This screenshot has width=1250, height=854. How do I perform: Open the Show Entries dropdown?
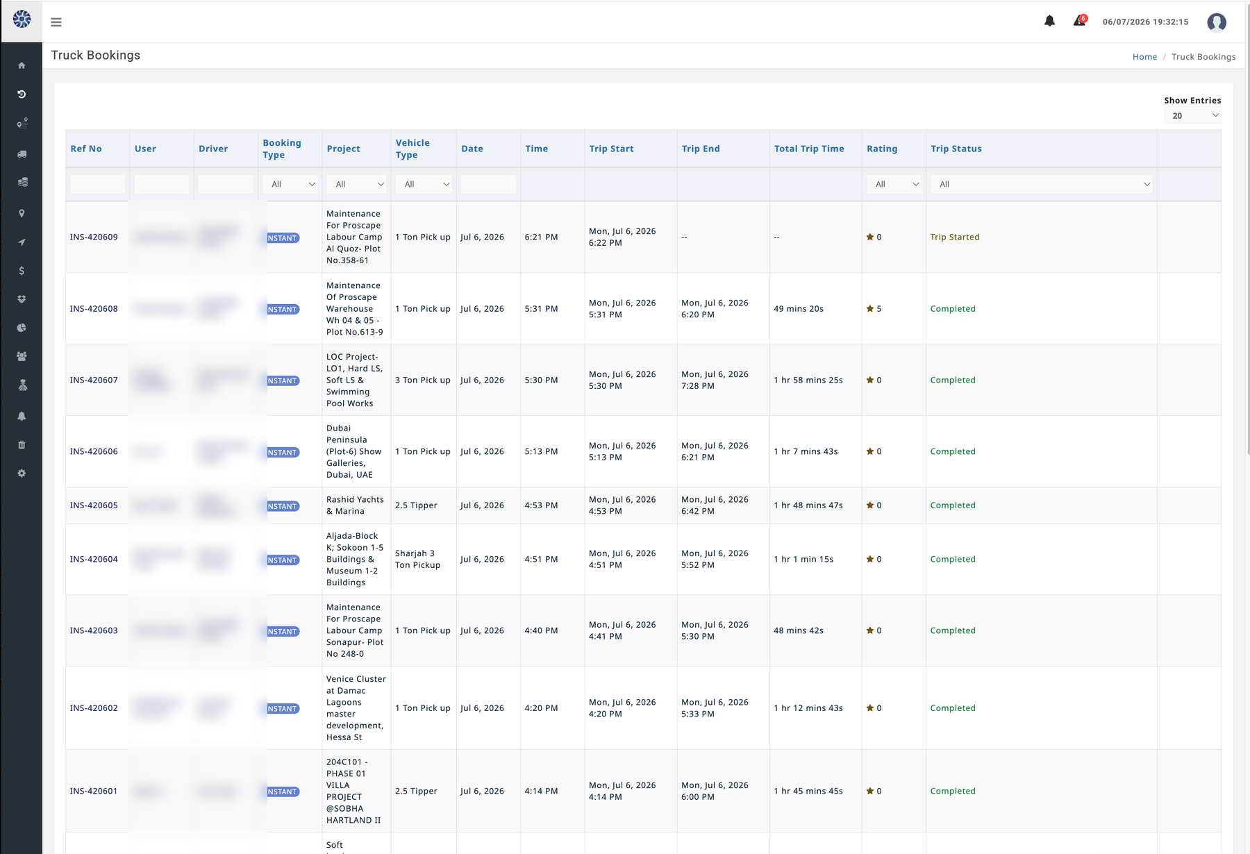tap(1192, 116)
